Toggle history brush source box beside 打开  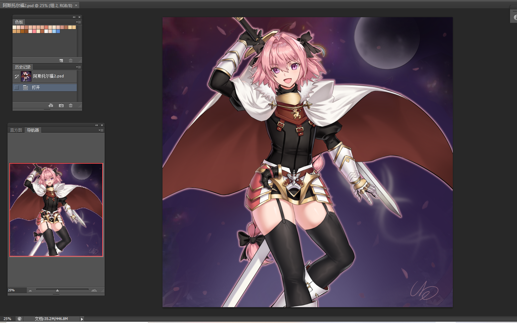click(x=17, y=88)
